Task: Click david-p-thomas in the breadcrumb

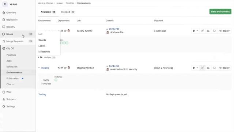Action: click(46, 3)
